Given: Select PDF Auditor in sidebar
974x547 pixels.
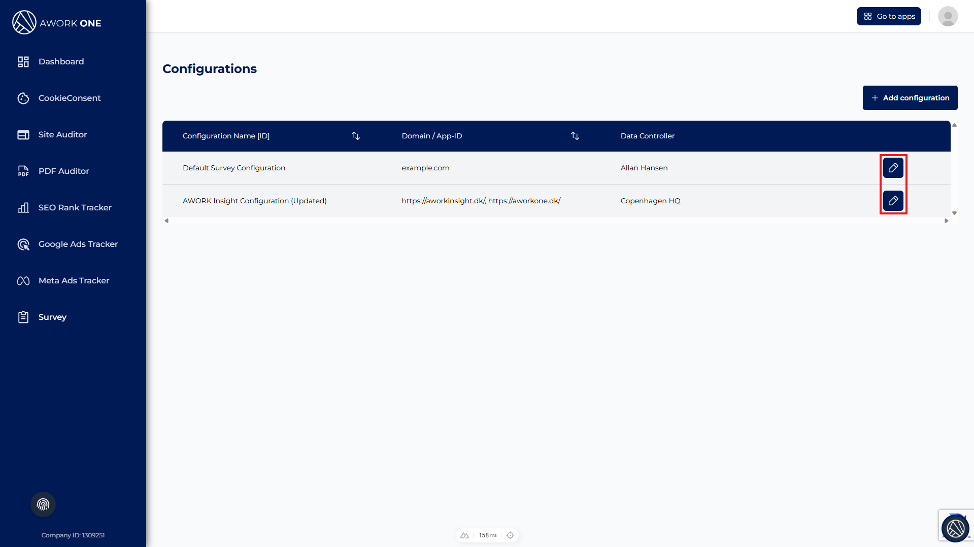Looking at the screenshot, I should point(63,171).
